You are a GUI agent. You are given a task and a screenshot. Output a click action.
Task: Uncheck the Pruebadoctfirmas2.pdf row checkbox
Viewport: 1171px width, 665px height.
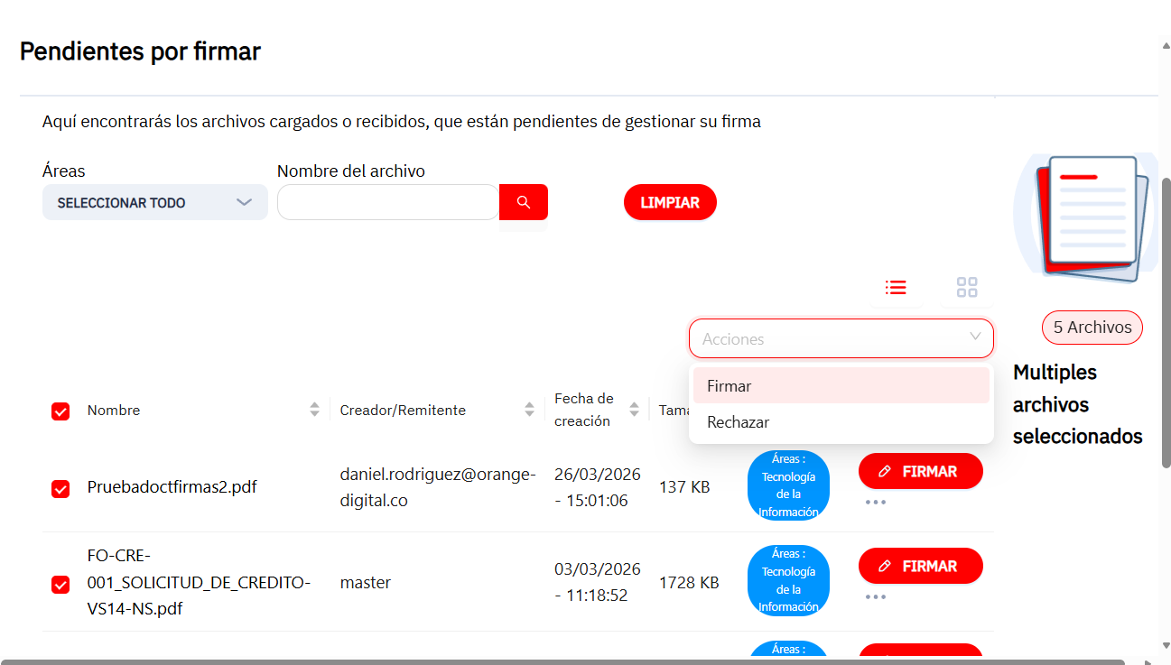[x=60, y=488]
